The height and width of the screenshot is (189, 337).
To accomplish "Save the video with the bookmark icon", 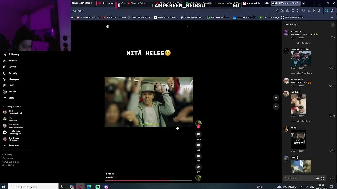I will [x=199, y=156].
